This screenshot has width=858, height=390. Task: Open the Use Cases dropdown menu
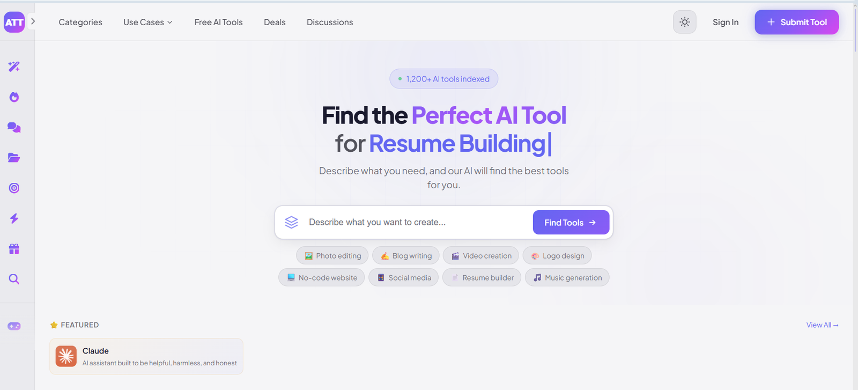[x=148, y=22]
